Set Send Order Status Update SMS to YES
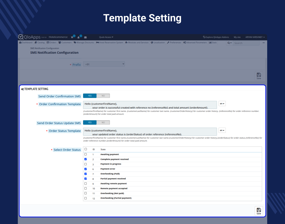 90,122
